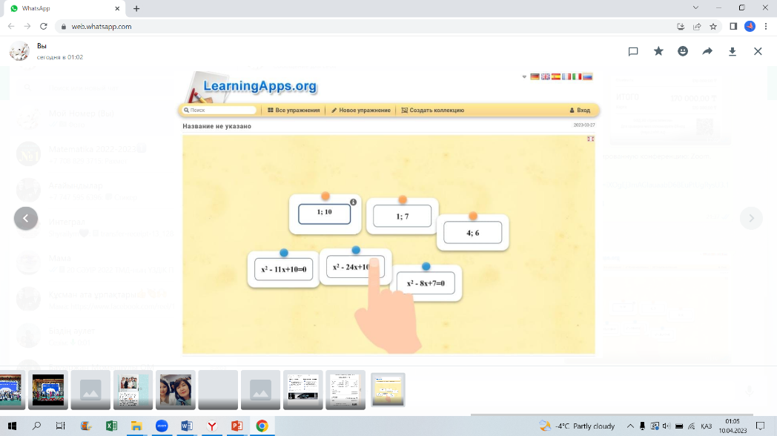Switch to Word on the taskbar
Image resolution: width=777 pixels, height=436 pixels.
(x=187, y=426)
